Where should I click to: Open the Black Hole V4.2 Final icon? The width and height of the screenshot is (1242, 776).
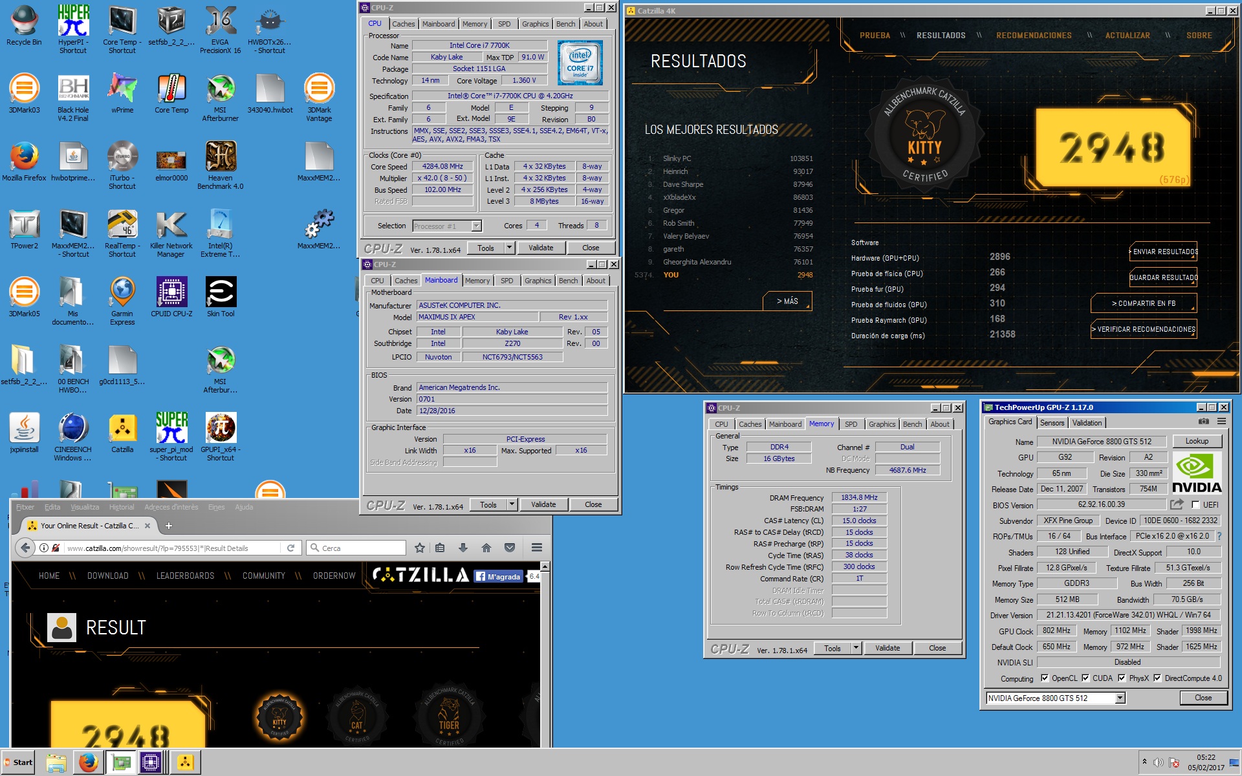coord(73,98)
